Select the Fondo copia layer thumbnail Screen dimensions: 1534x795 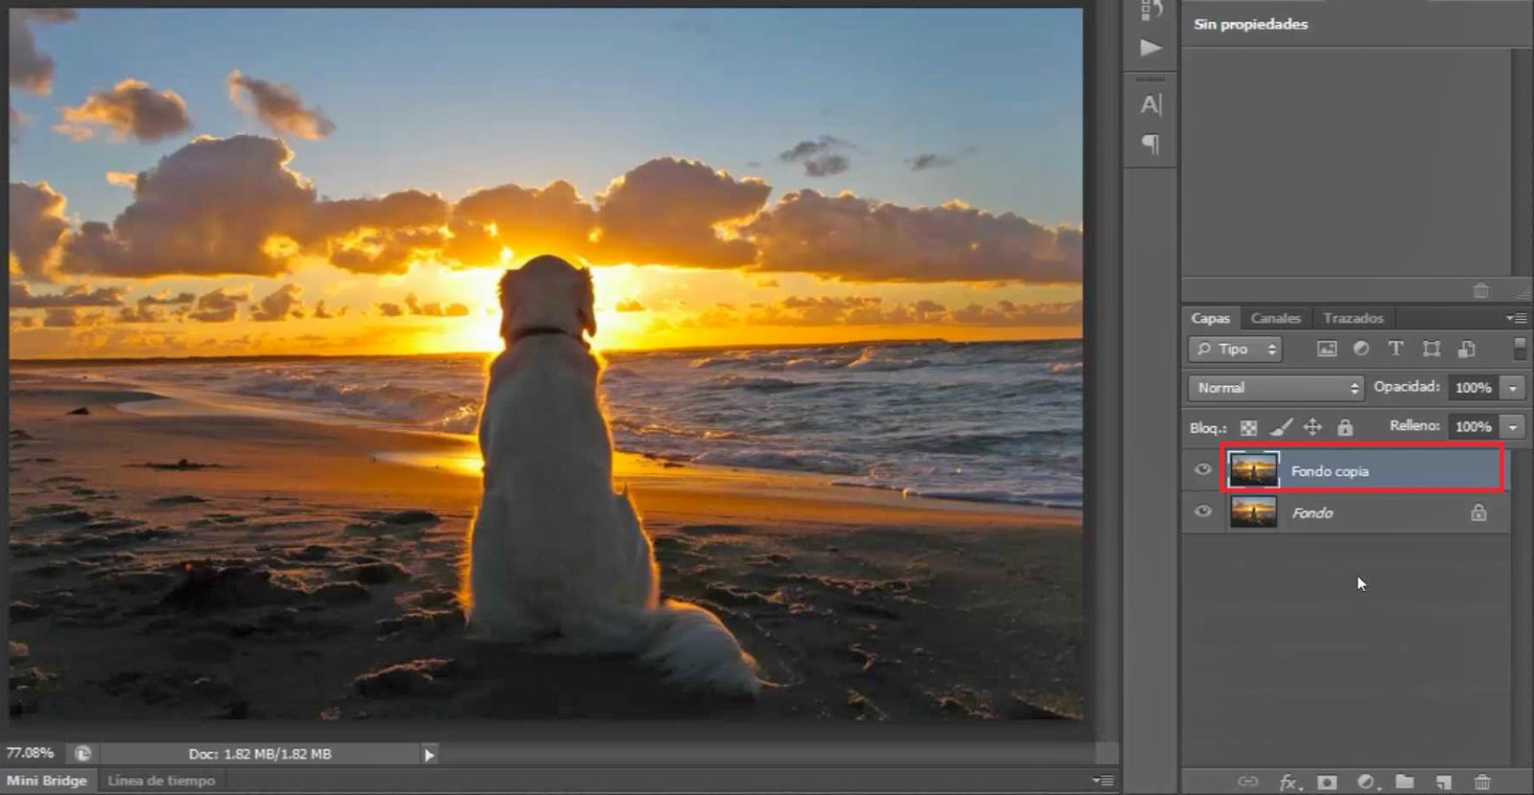[x=1254, y=470]
